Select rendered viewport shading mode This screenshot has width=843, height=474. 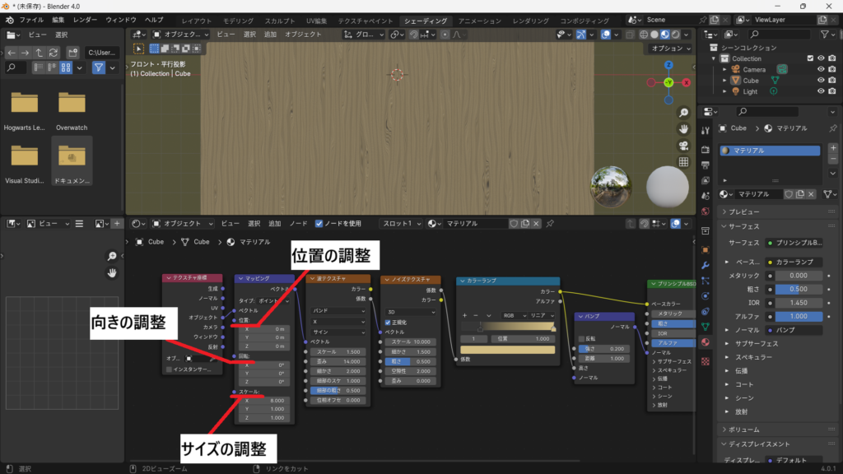pos(676,35)
